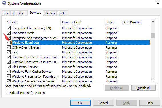Click the Cancel button
Image resolution: width=162 pixels, height=108 pixels.
(103, 103)
